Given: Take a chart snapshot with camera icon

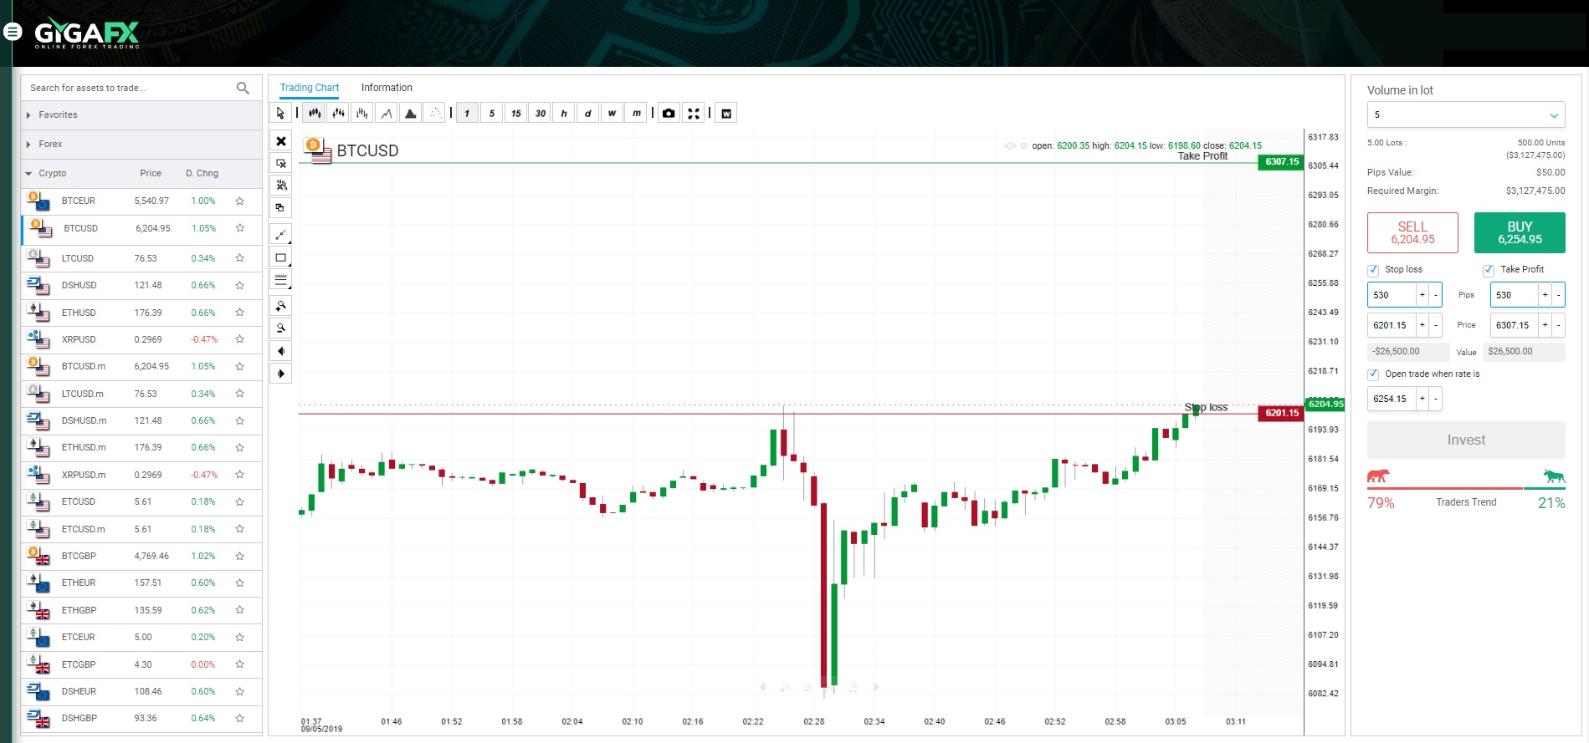Looking at the screenshot, I should [669, 114].
